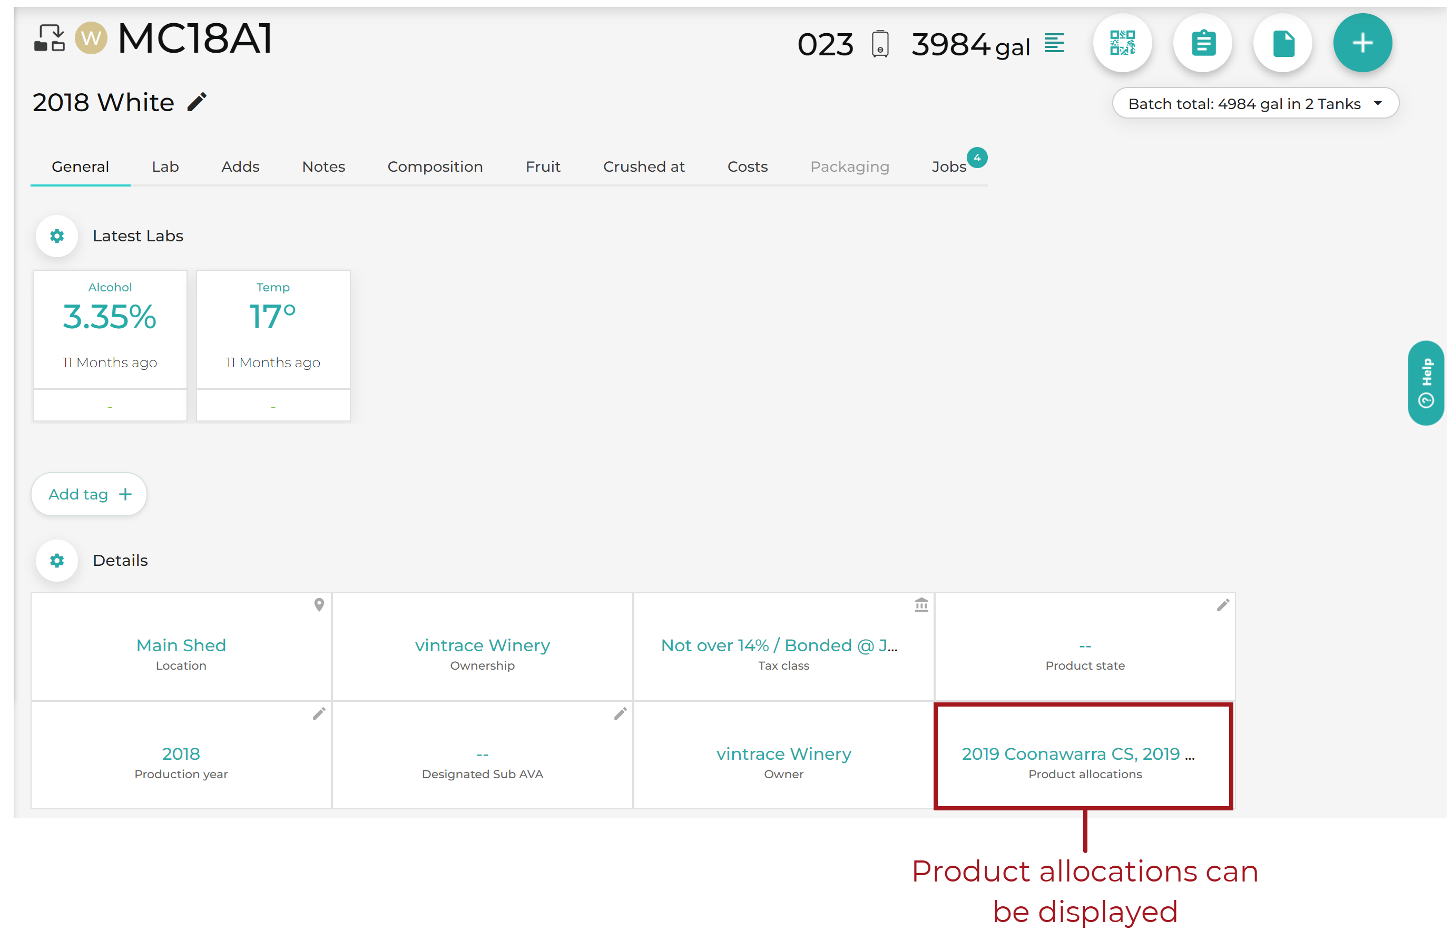The image size is (1452, 940).
Task: Click the Add tag button
Action: (x=89, y=494)
